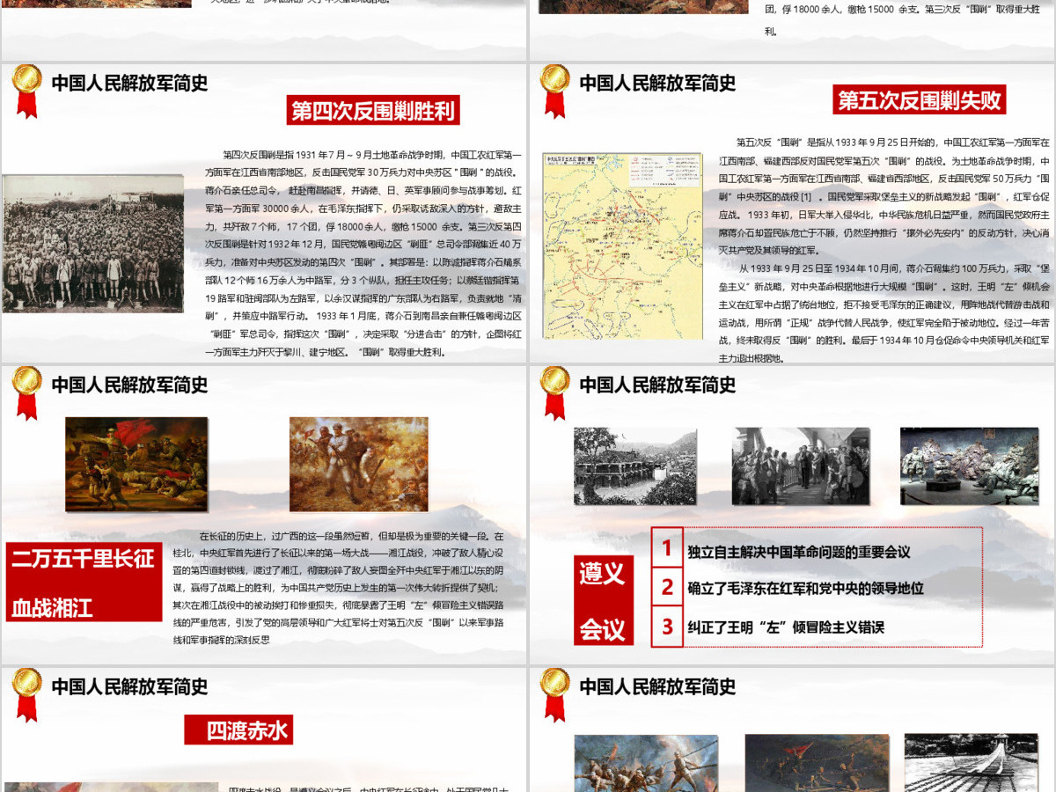The image size is (1056, 792).
Task: Open the left battle painting with red flag
Action: tap(136, 465)
